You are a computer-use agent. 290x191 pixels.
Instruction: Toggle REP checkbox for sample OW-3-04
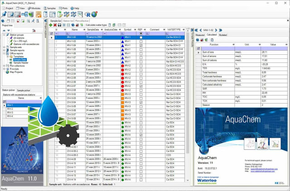(x=141, y=103)
